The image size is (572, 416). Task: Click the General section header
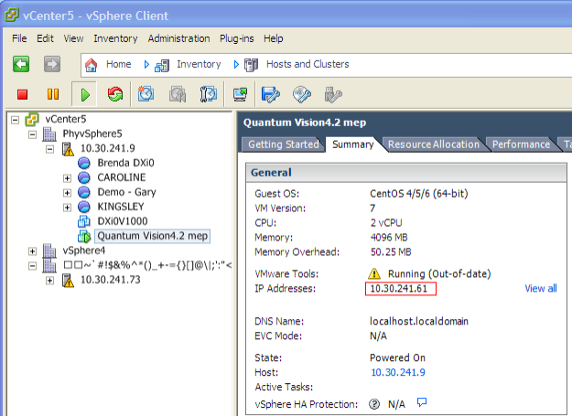405,172
